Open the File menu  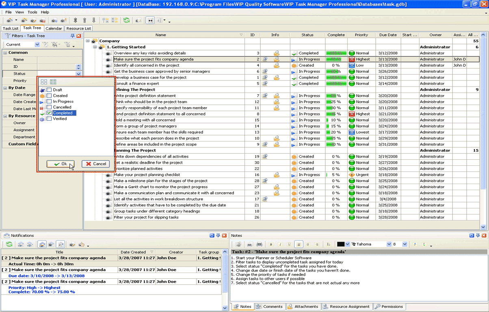(9, 12)
